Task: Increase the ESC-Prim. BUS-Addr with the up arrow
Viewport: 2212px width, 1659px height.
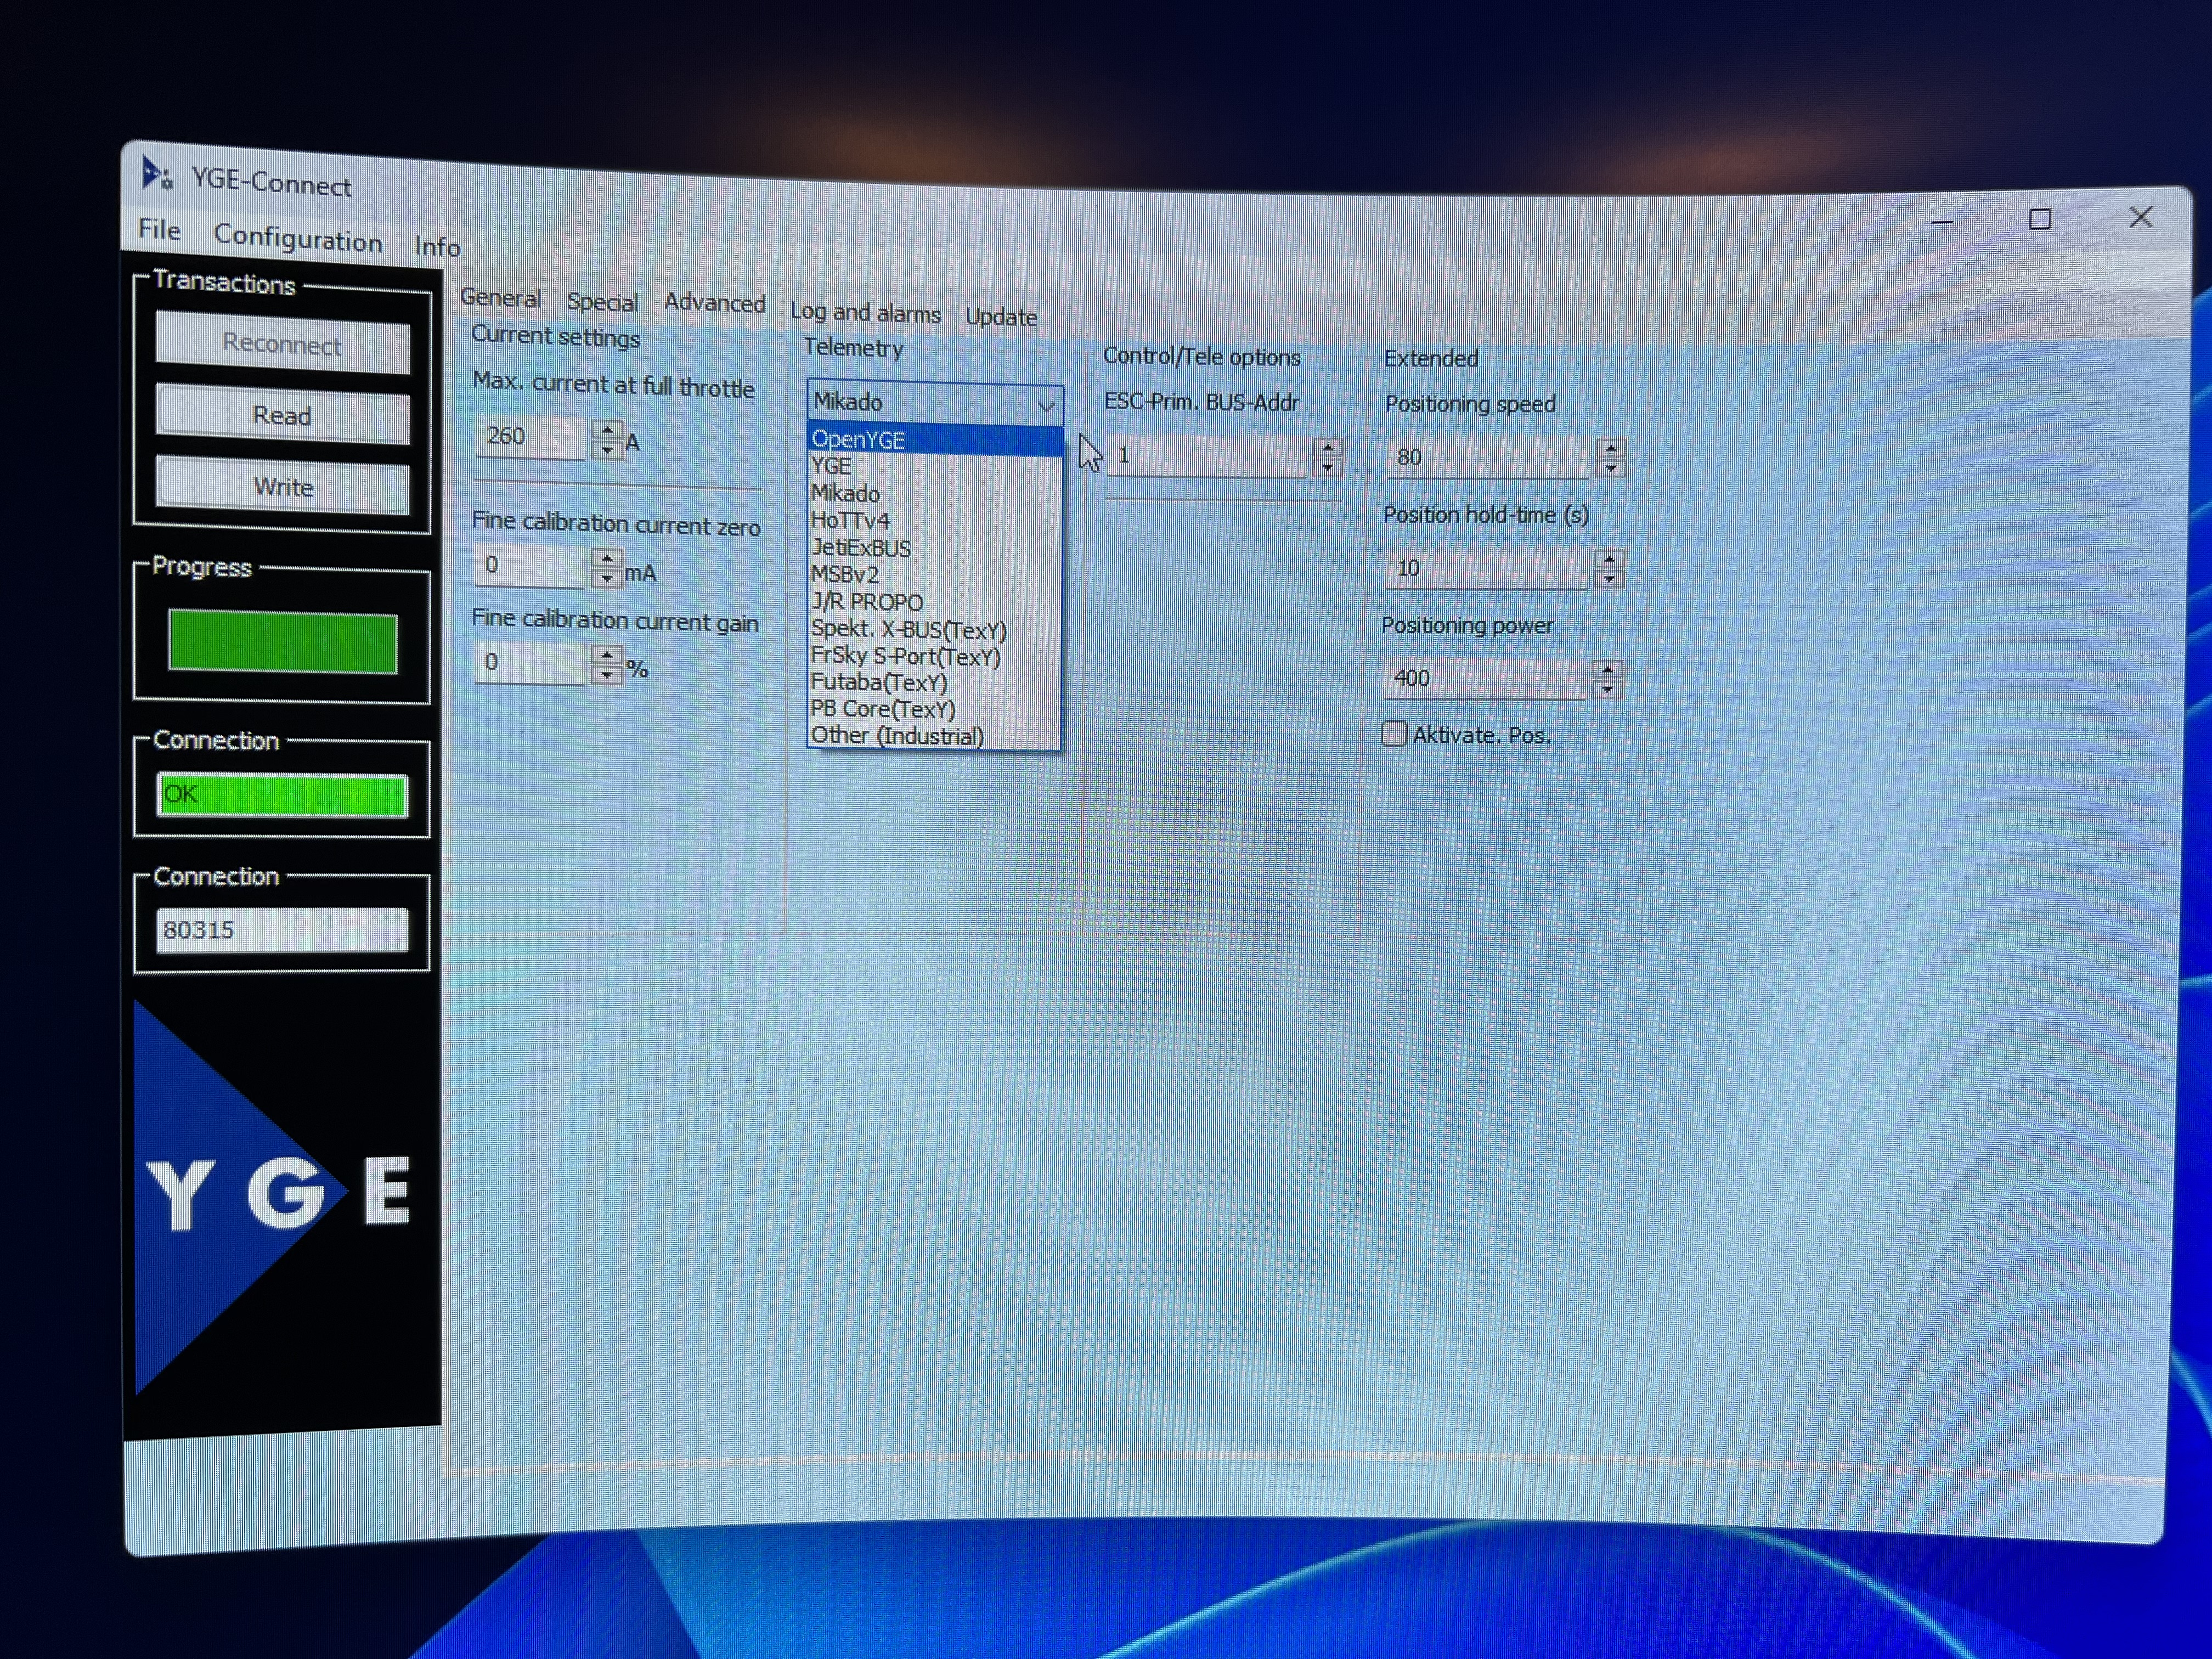Action: coord(1327,448)
